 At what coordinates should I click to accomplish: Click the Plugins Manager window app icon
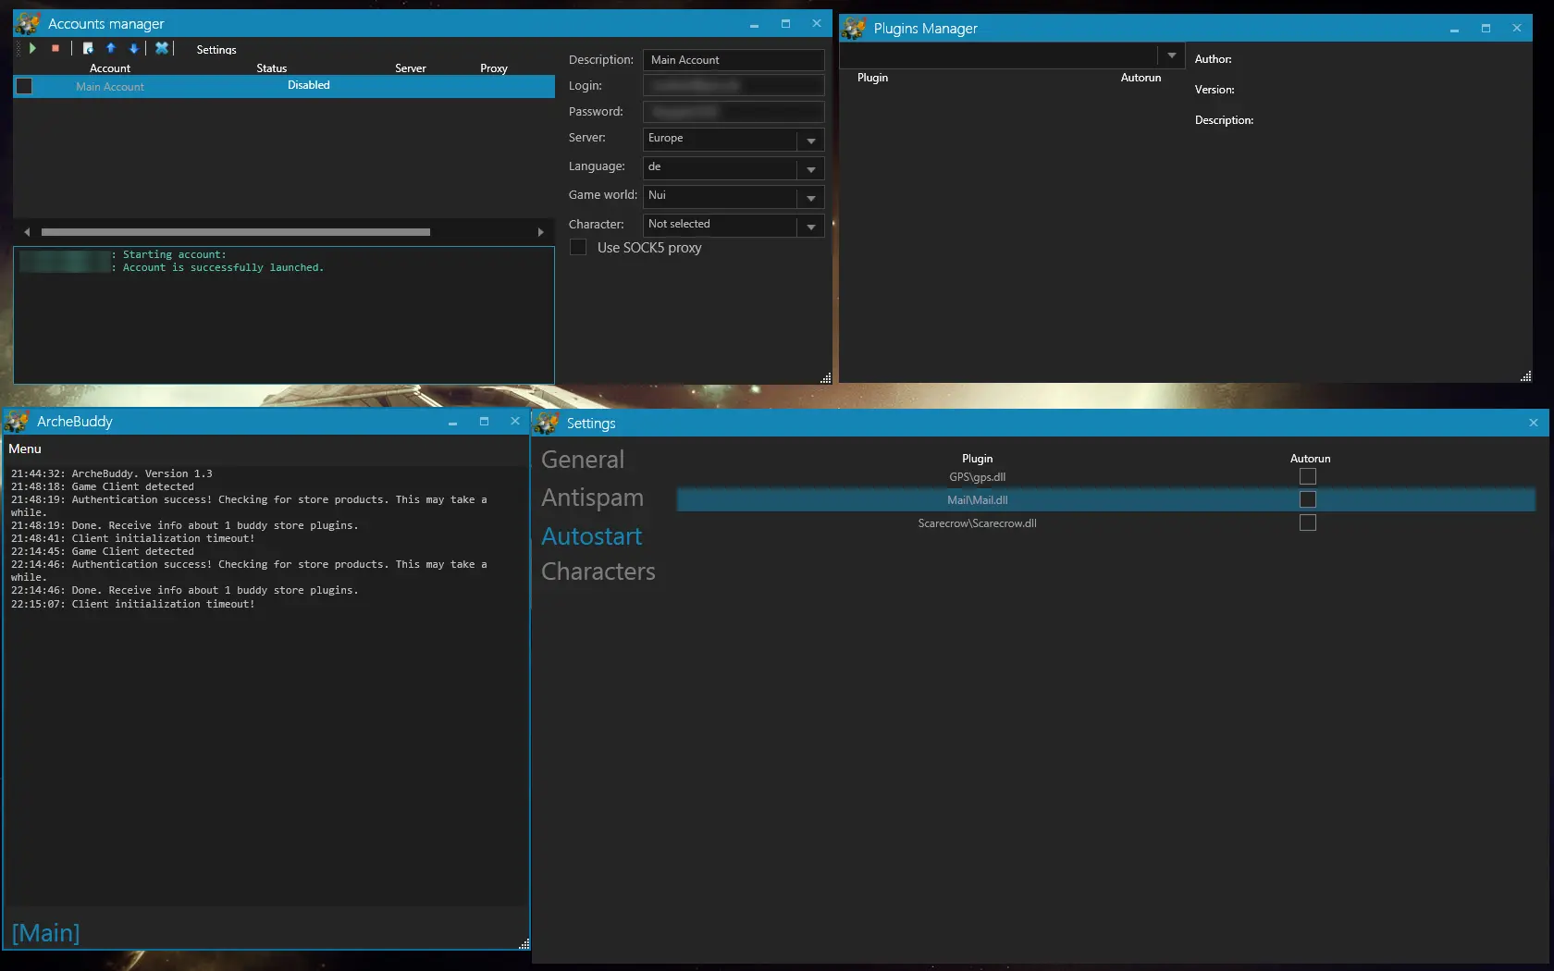pyautogui.click(x=854, y=29)
